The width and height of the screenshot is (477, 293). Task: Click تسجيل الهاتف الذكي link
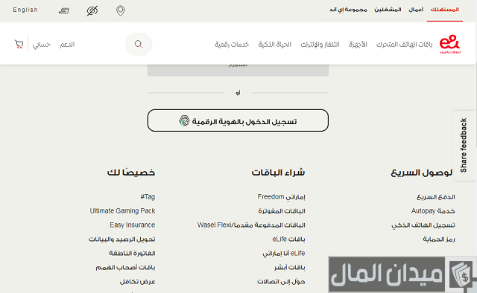(x=423, y=225)
